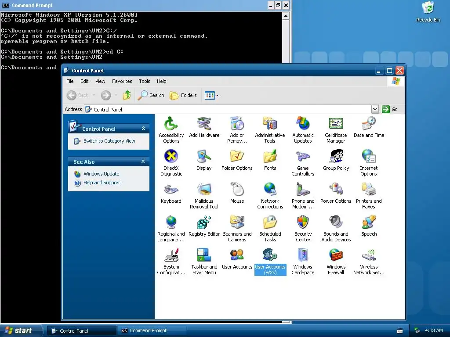
Task: Open Group Policy icon
Action: click(x=336, y=157)
